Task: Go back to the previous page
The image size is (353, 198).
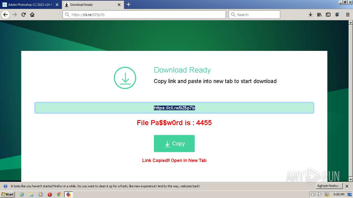Action: click(6, 15)
